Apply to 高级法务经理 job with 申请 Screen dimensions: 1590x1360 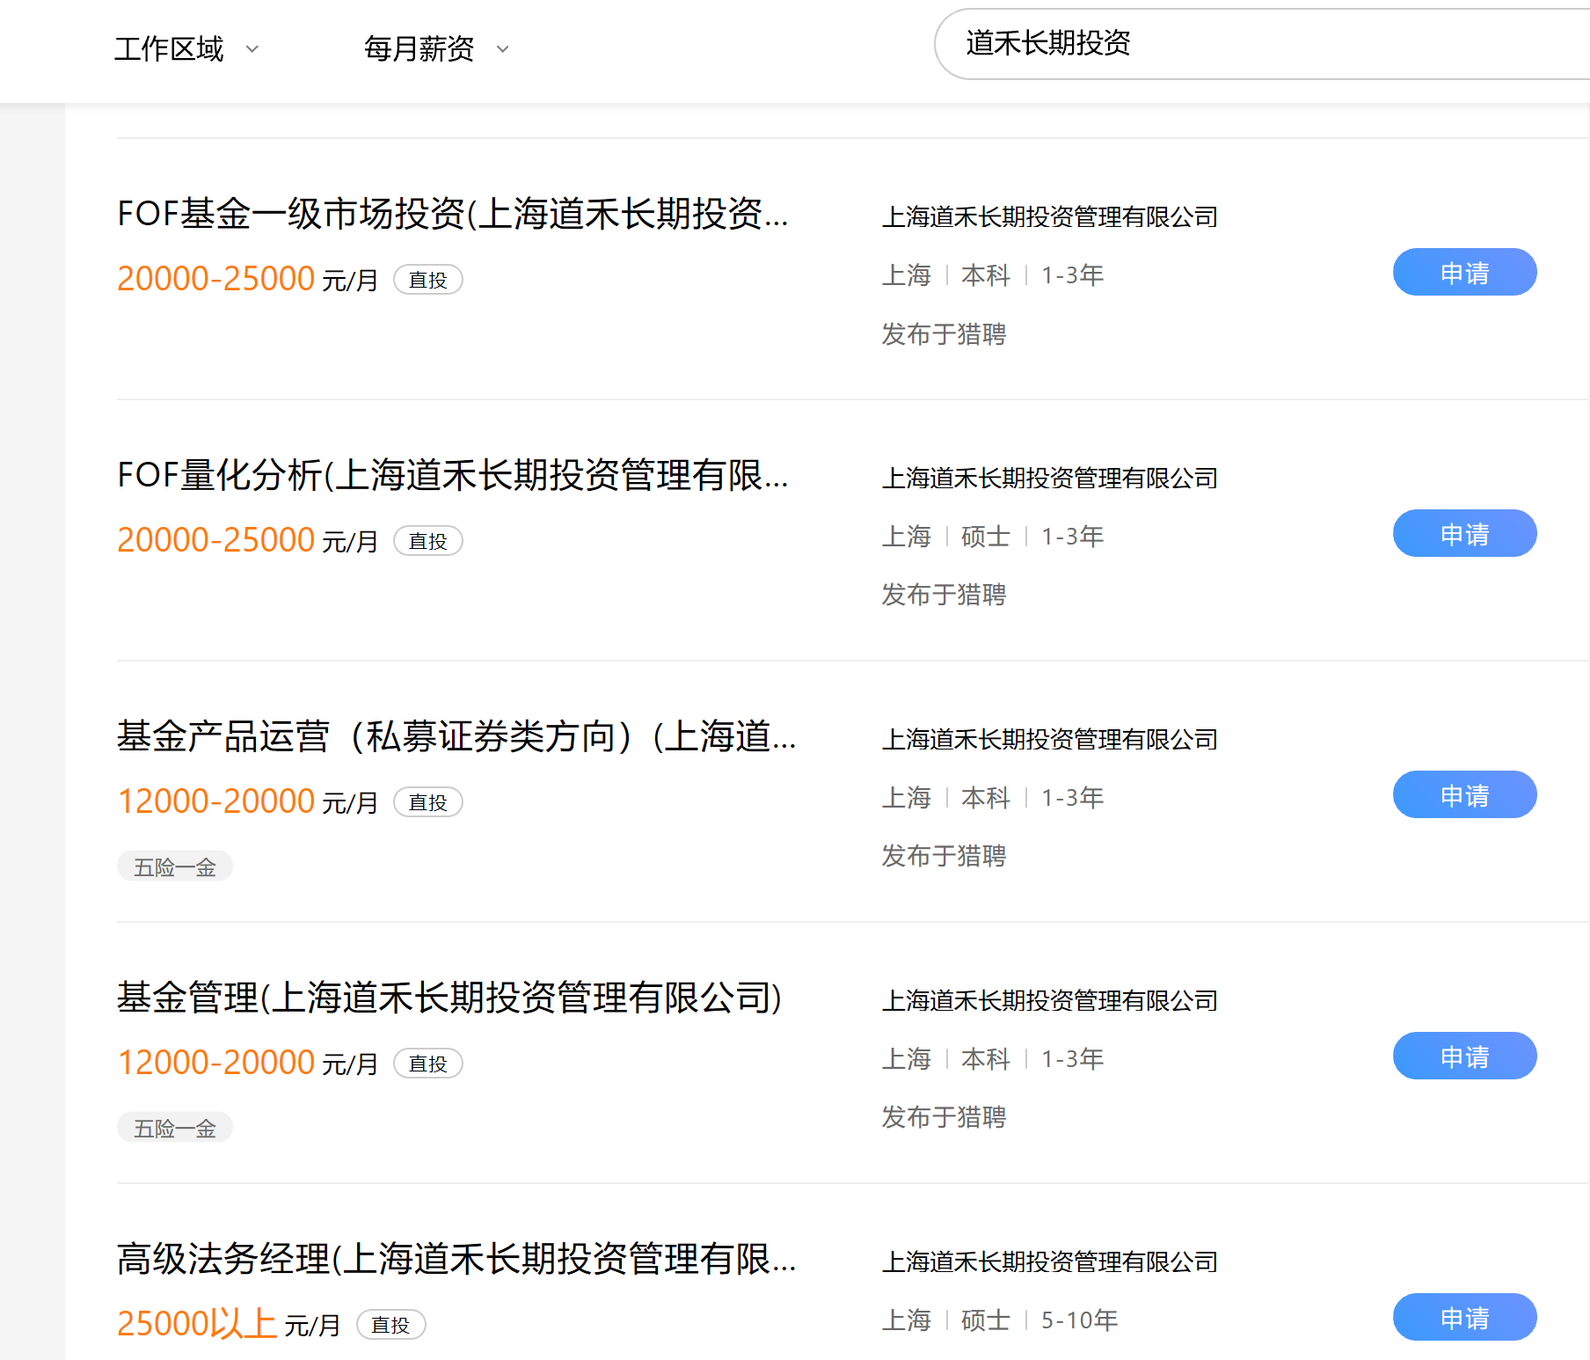(x=1465, y=1317)
